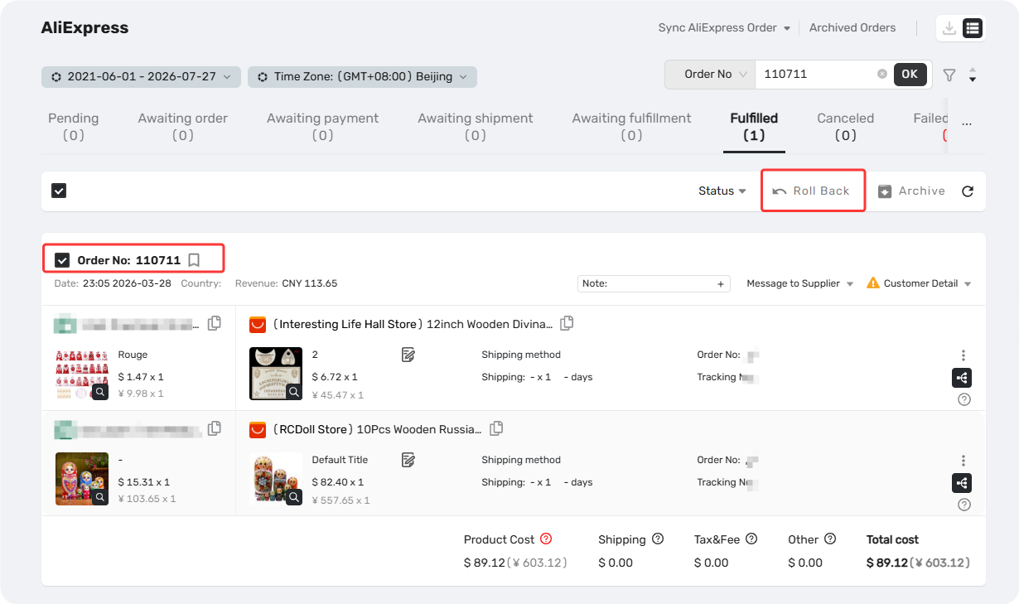Image resolution: width=1019 pixels, height=604 pixels.
Task: Click the Archive button
Action: 912,191
